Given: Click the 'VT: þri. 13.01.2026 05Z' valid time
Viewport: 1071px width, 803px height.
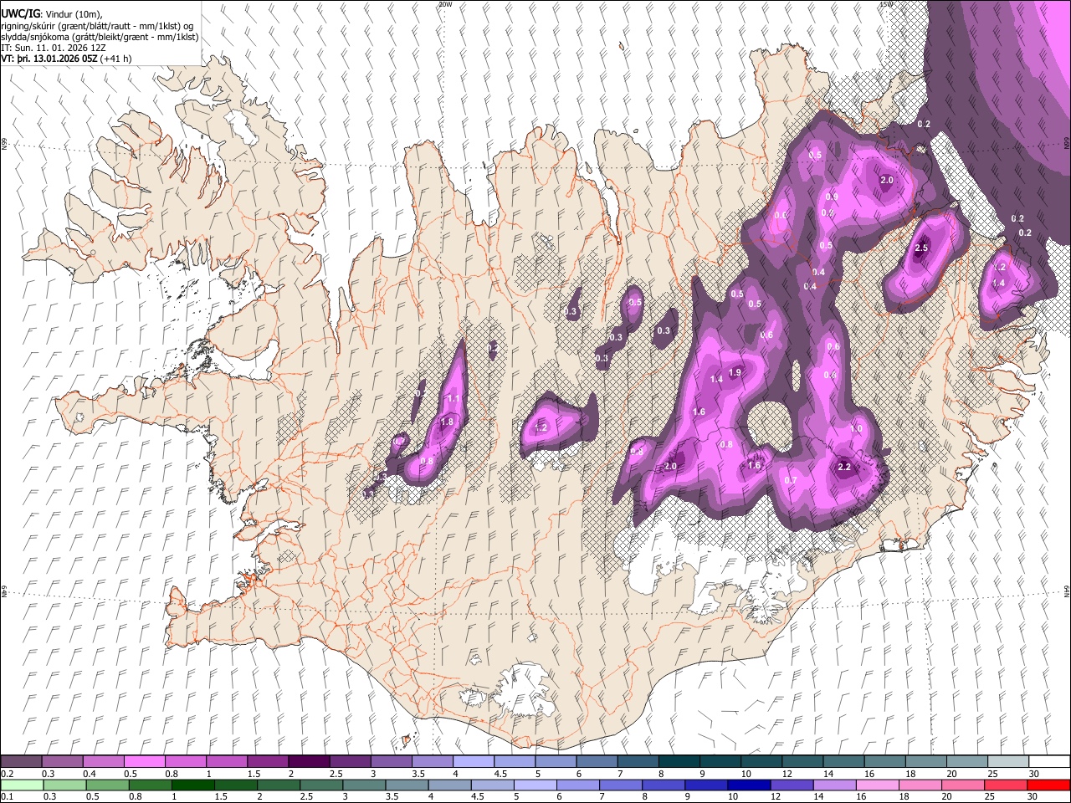Looking at the screenshot, I should 49,59.
